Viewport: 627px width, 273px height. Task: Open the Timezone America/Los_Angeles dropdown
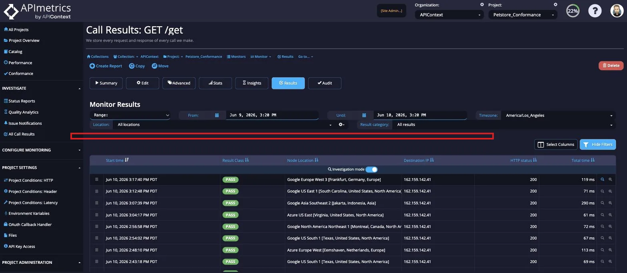point(558,115)
